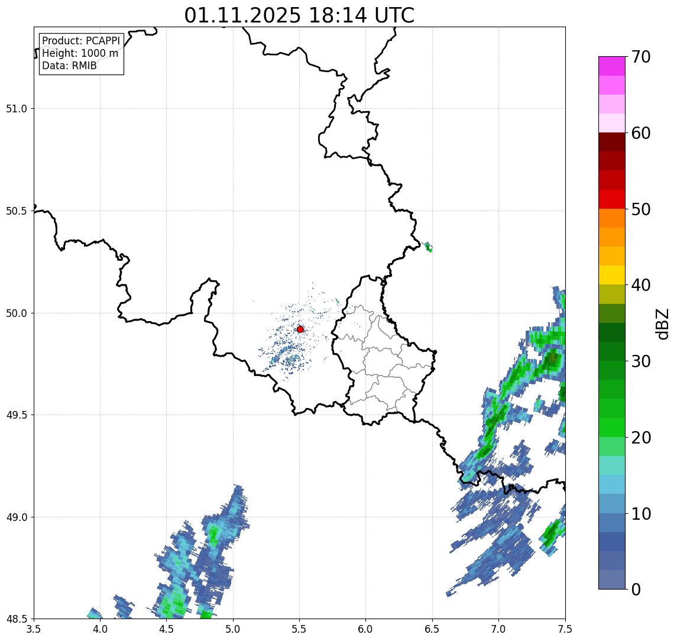677x641 pixels.
Task: Click the colorbar tick label 70
Action: point(641,57)
